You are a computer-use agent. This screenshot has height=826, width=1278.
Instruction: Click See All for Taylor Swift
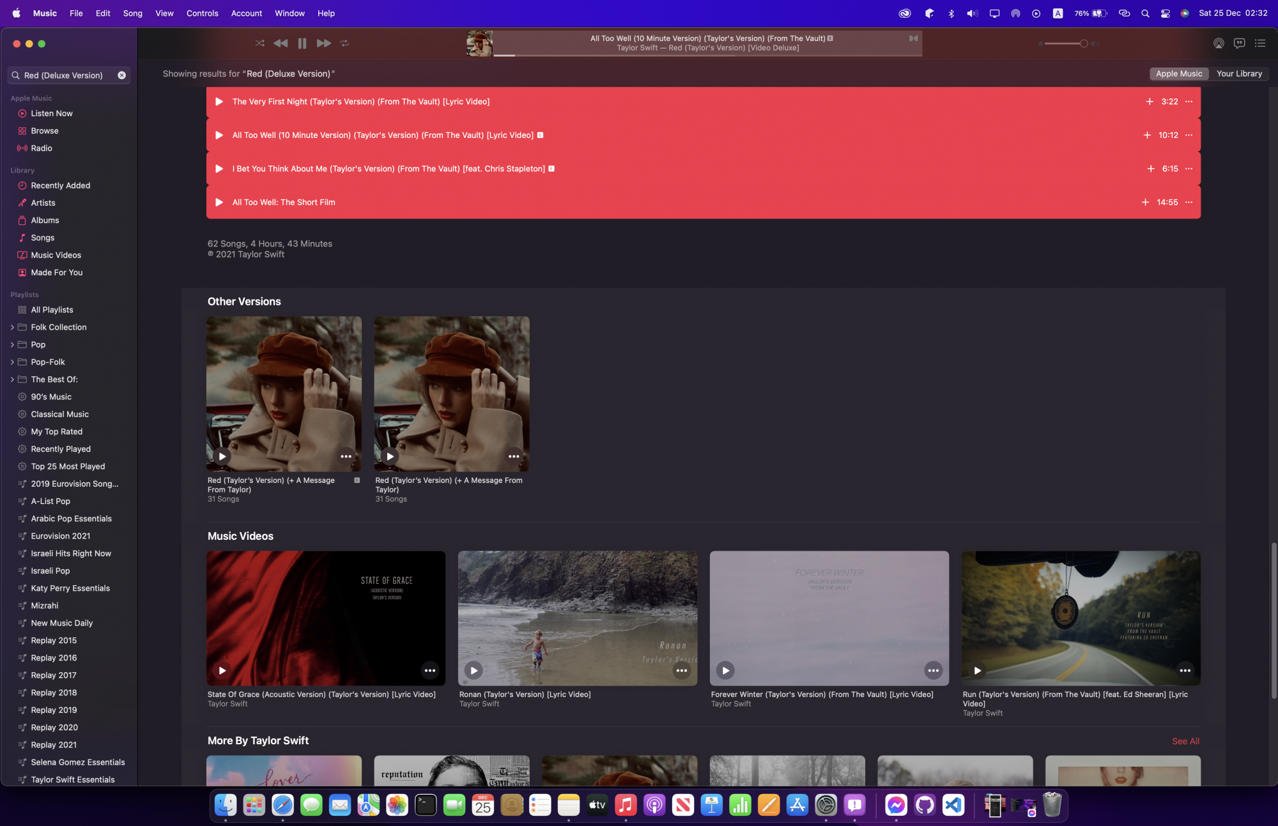point(1185,741)
